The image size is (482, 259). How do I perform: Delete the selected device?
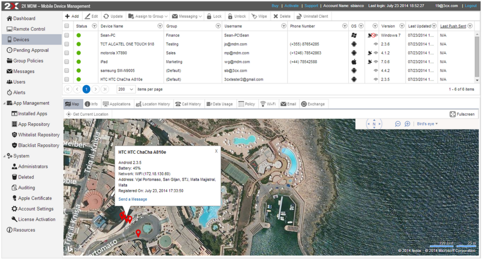tap(282, 16)
